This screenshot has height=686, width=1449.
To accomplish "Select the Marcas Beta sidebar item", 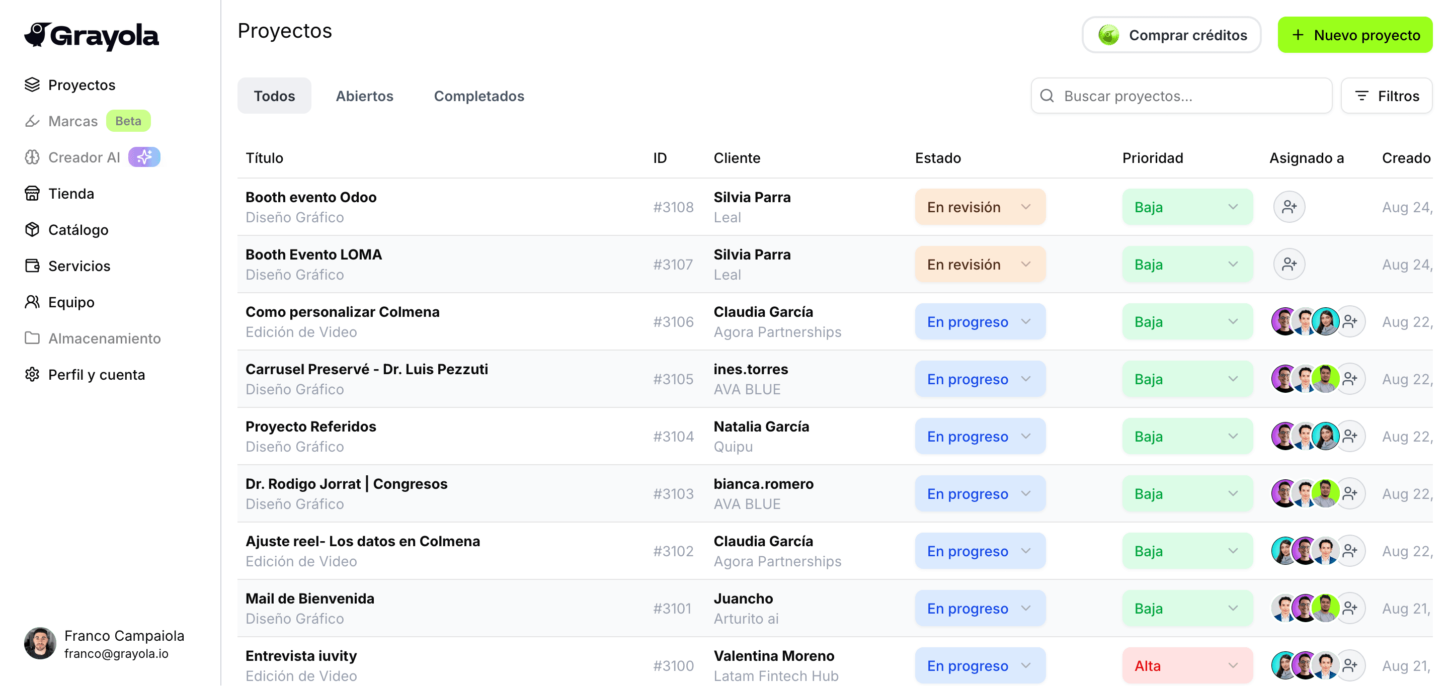I will click(x=73, y=121).
